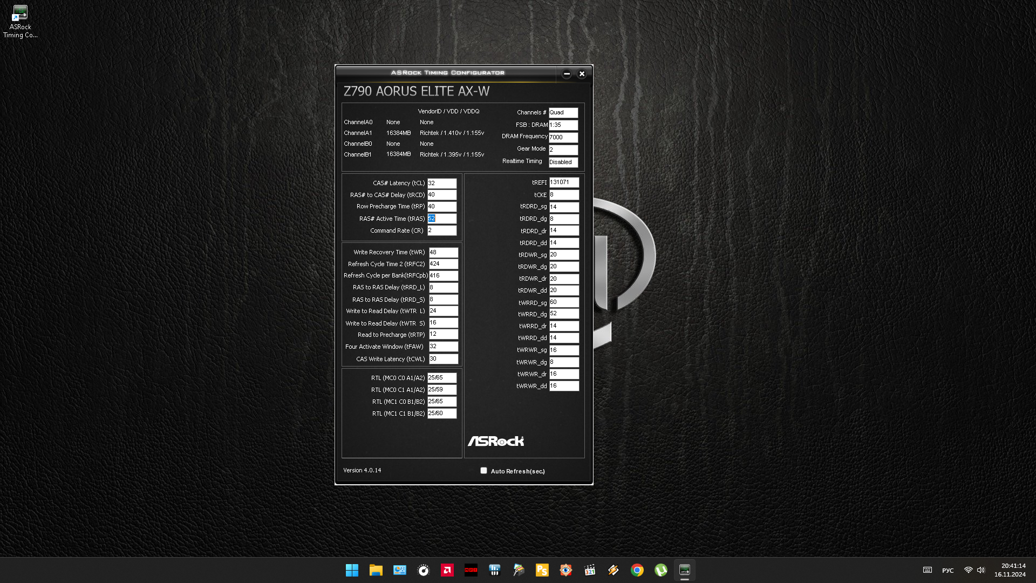Click the tWRRD_sg value field
Image resolution: width=1036 pixels, height=583 pixels.
[x=564, y=302]
